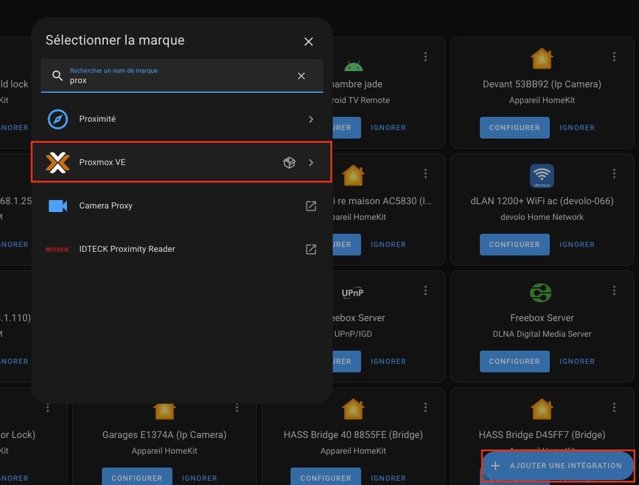This screenshot has height=485, width=639.
Task: Ignore the UPnP/IGD Freebox Server
Action: (388, 361)
